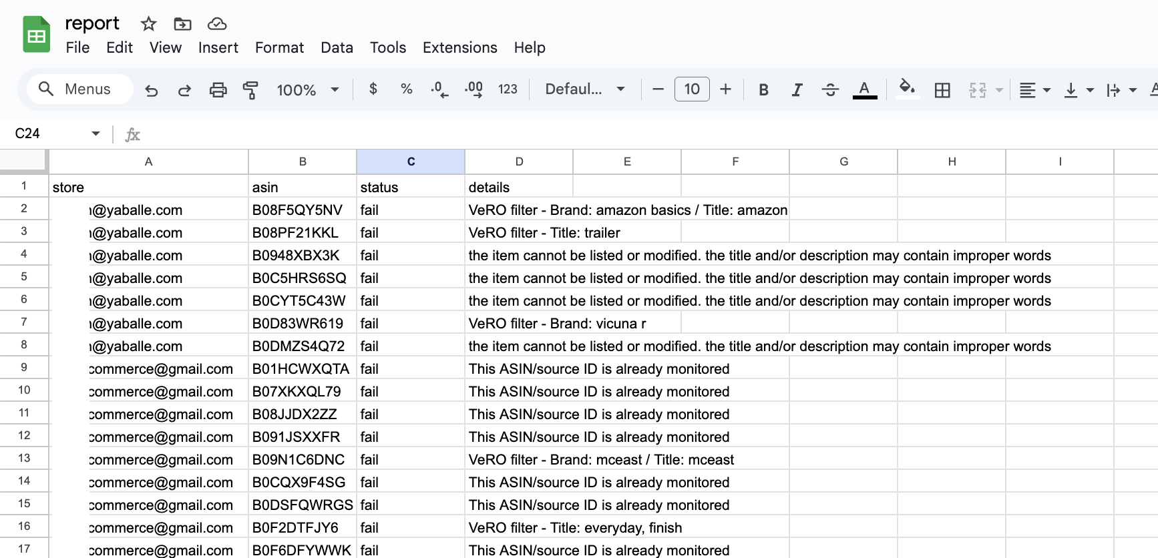Select the row 9 header
The height and width of the screenshot is (558, 1158).
point(24,367)
